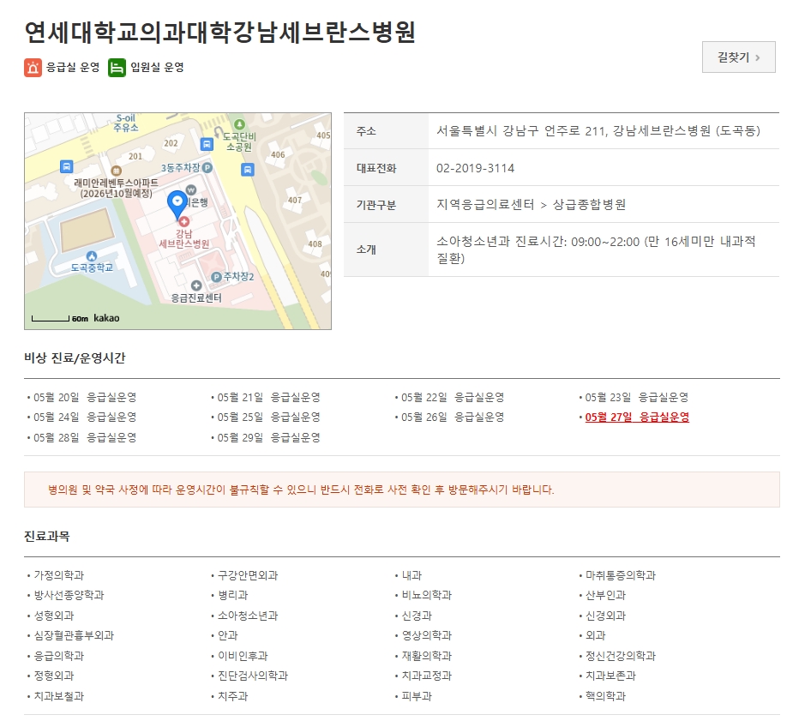Image resolution: width=805 pixels, height=727 pixels.
Task: Click the 래미안레벤투스아파트 marker icon
Action: 116,171
